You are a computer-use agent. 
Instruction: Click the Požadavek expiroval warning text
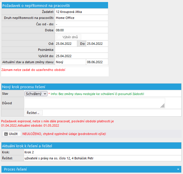point(57,123)
